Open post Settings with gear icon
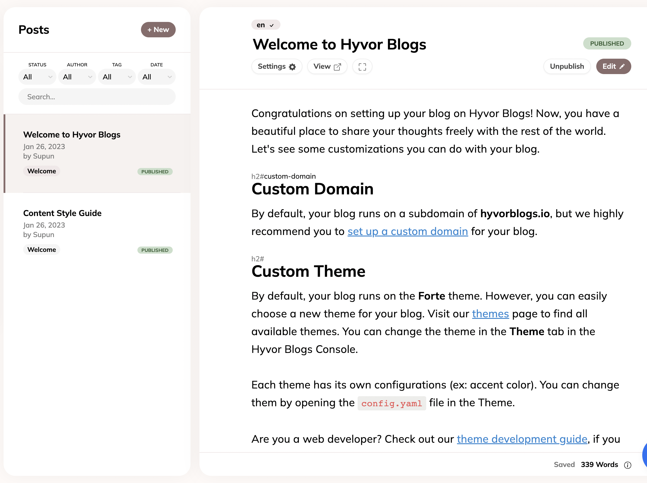Screen dimensions: 647x483 pyautogui.click(x=276, y=66)
